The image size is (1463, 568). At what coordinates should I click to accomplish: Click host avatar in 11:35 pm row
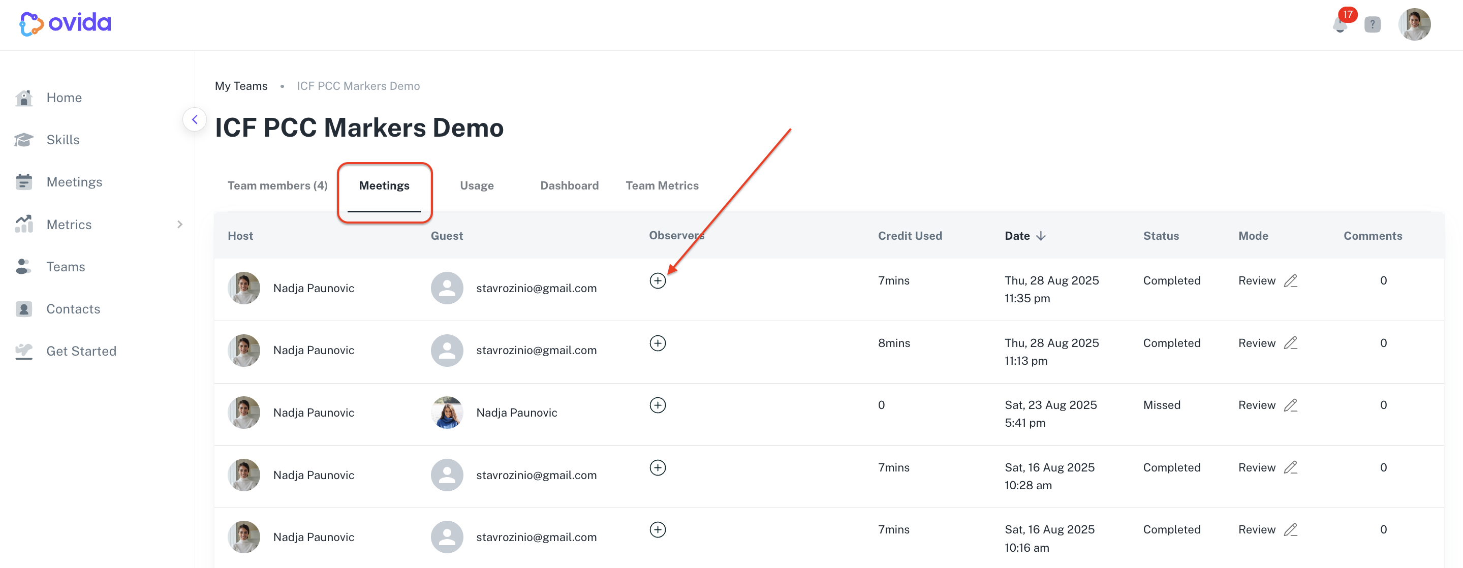tap(244, 288)
